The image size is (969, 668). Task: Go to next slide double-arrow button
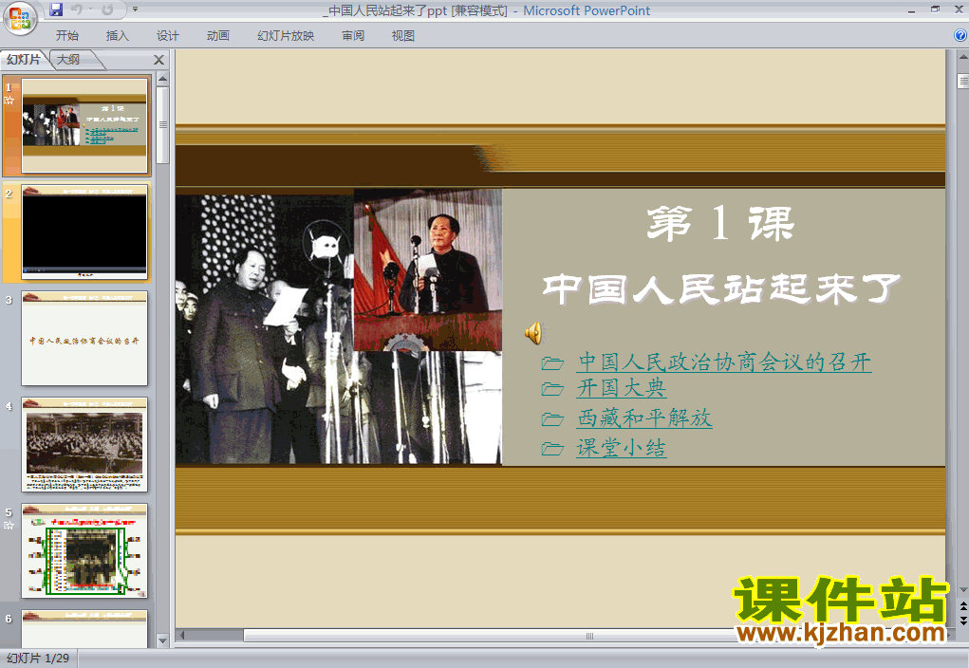pyautogui.click(x=962, y=620)
